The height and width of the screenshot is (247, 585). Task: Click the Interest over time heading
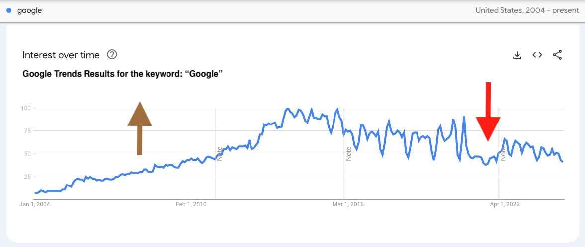(61, 55)
